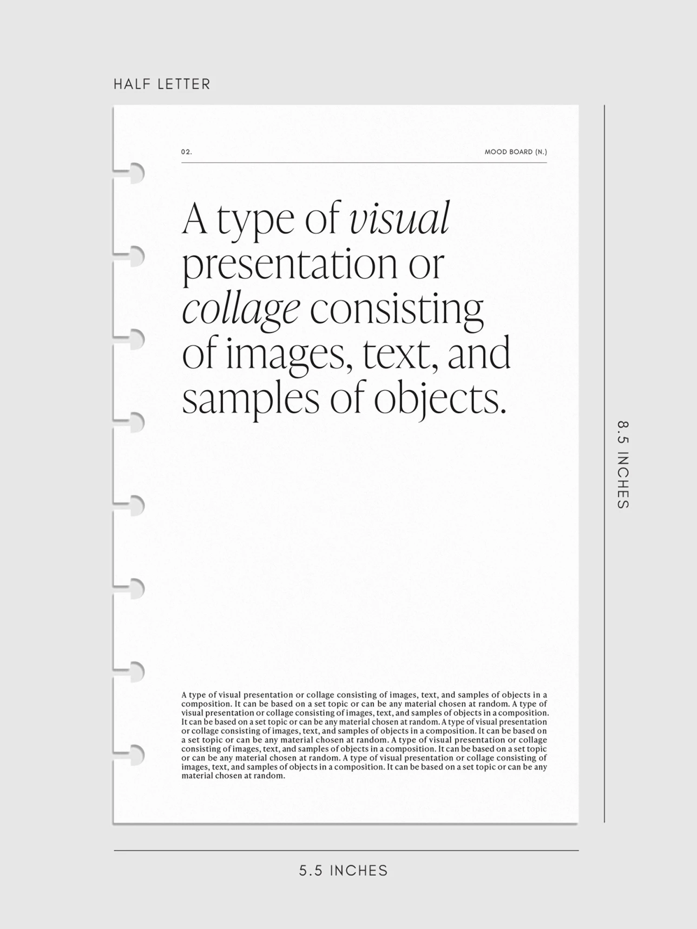The height and width of the screenshot is (929, 697).
Task: Click the topmost disc-bound punch hole
Action: 135,173
